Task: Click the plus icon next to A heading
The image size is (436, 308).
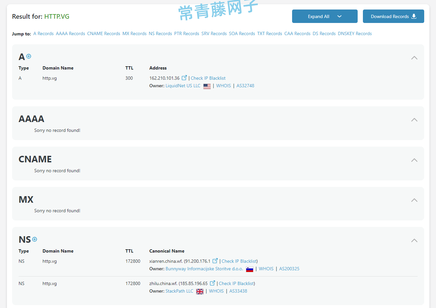Action: 29,56
